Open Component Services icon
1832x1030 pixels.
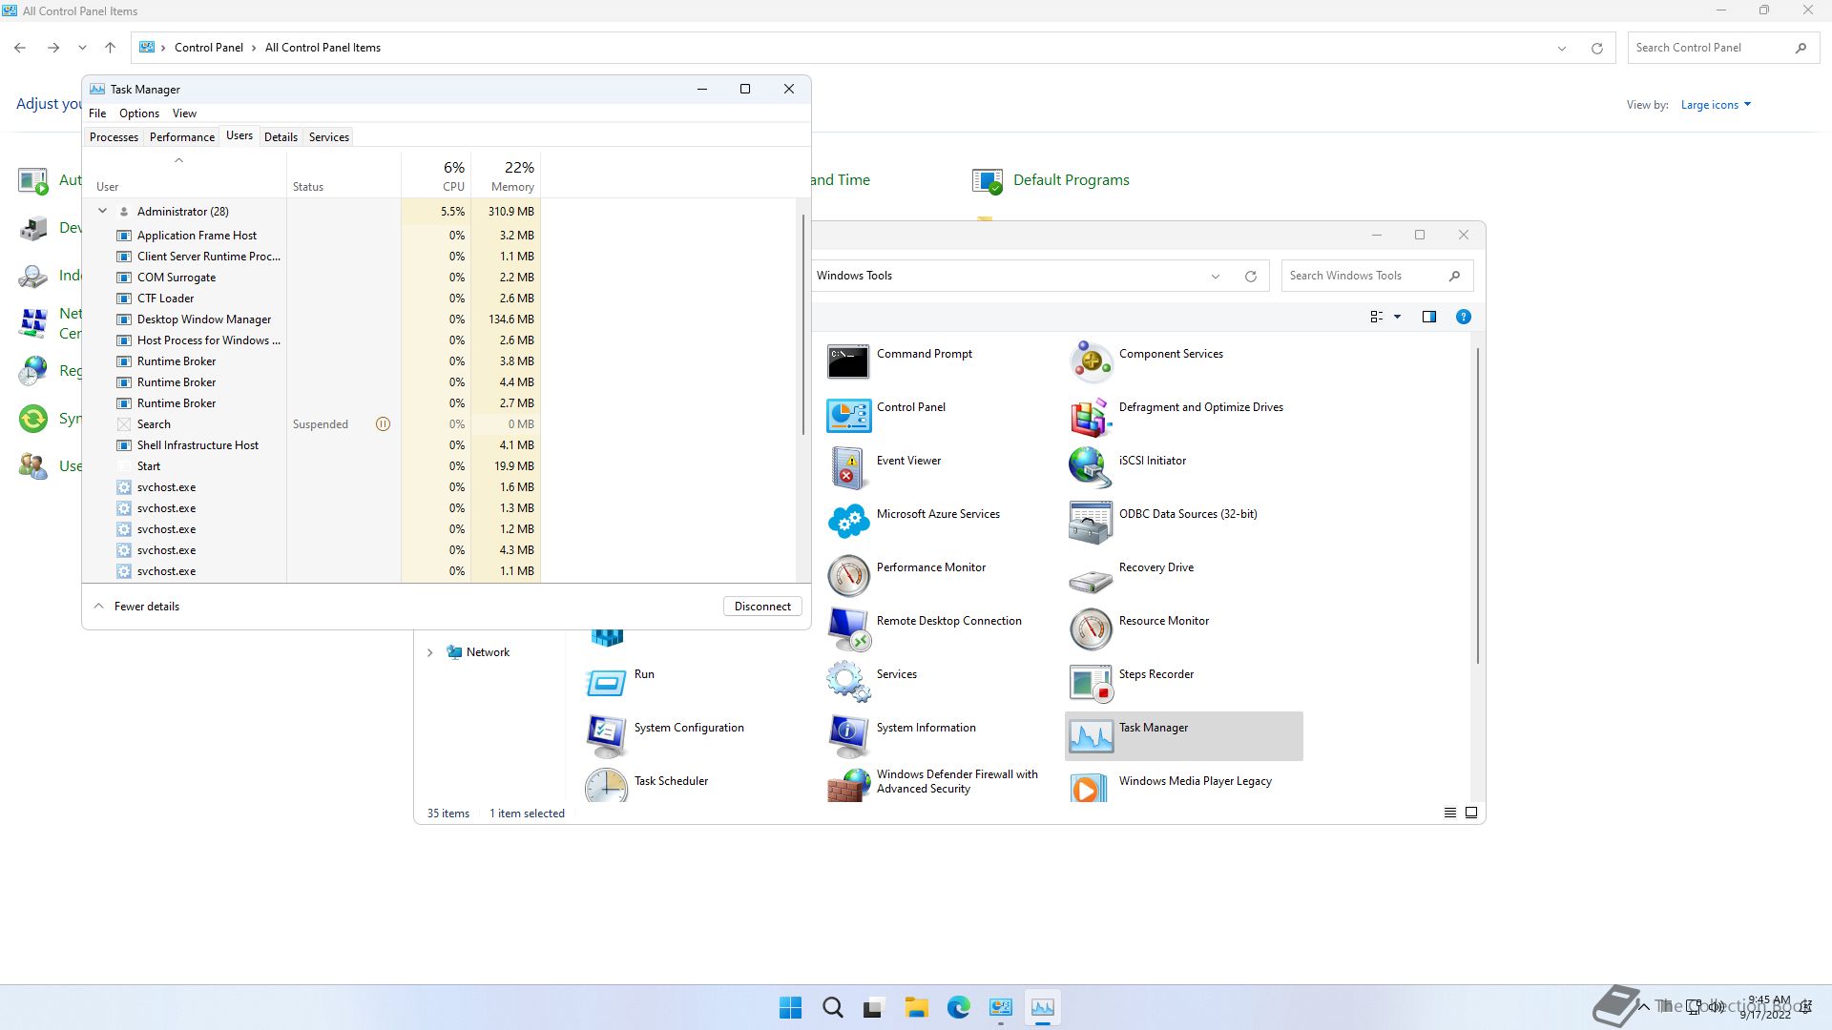[x=1091, y=361]
